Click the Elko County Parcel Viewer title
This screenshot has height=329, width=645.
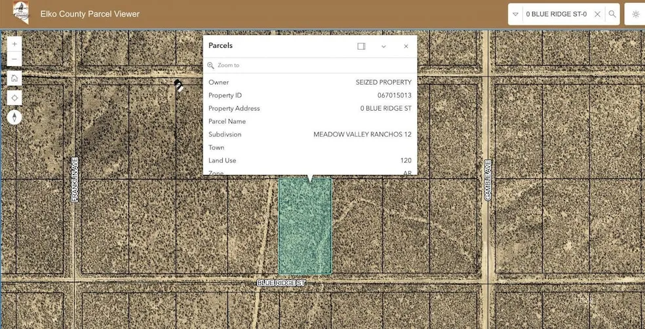click(x=89, y=14)
